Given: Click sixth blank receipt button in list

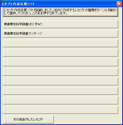Looking at the screenshot, I should [60, 91].
